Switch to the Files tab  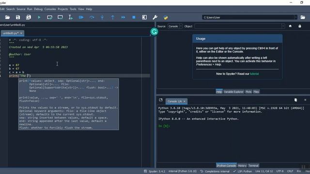[256, 92]
